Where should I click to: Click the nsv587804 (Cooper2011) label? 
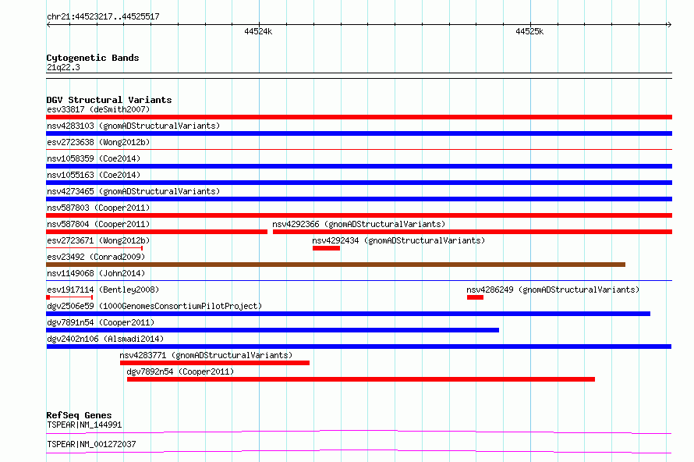tap(98, 224)
